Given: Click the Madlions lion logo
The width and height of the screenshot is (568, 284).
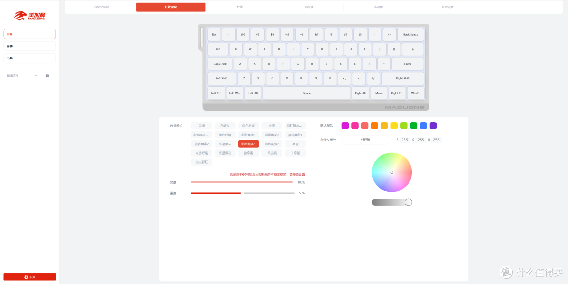Looking at the screenshot, I should [x=29, y=15].
